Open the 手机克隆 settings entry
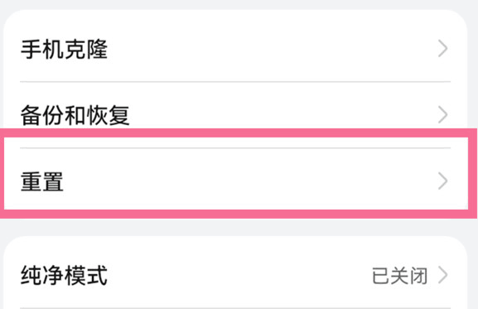This screenshot has height=309, width=478. tap(235, 49)
